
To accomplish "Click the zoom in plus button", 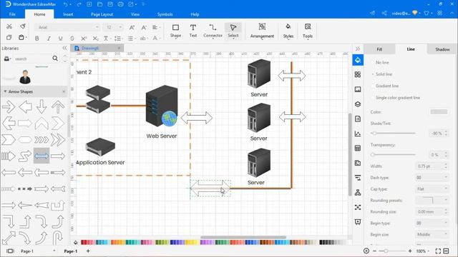I will (x=410, y=251).
